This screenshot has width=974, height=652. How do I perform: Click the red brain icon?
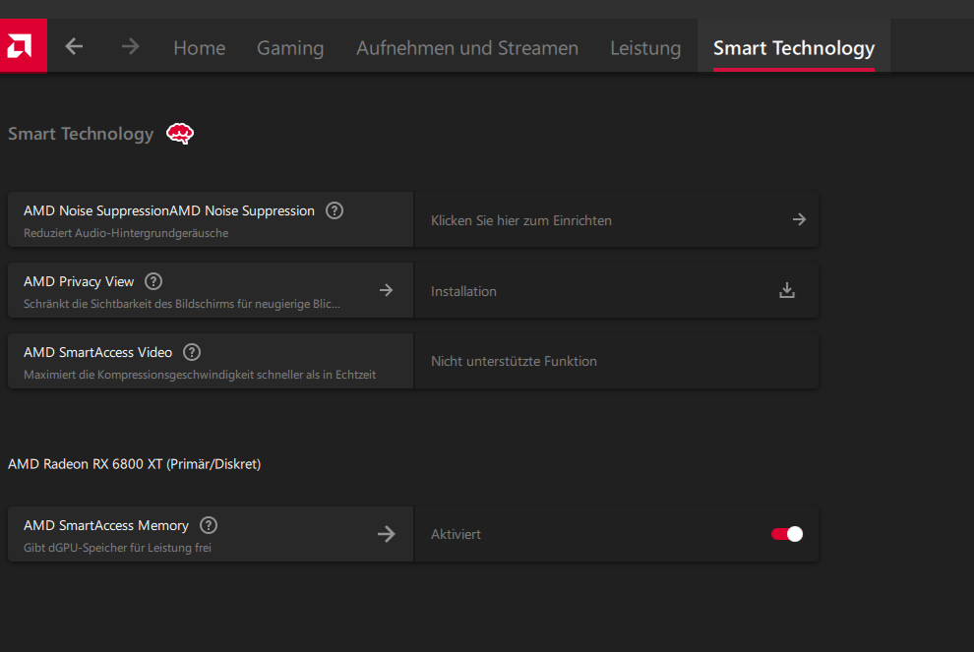click(x=180, y=134)
